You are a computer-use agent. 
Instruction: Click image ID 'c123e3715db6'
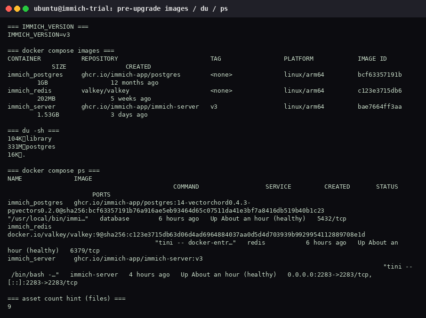pos(379,91)
